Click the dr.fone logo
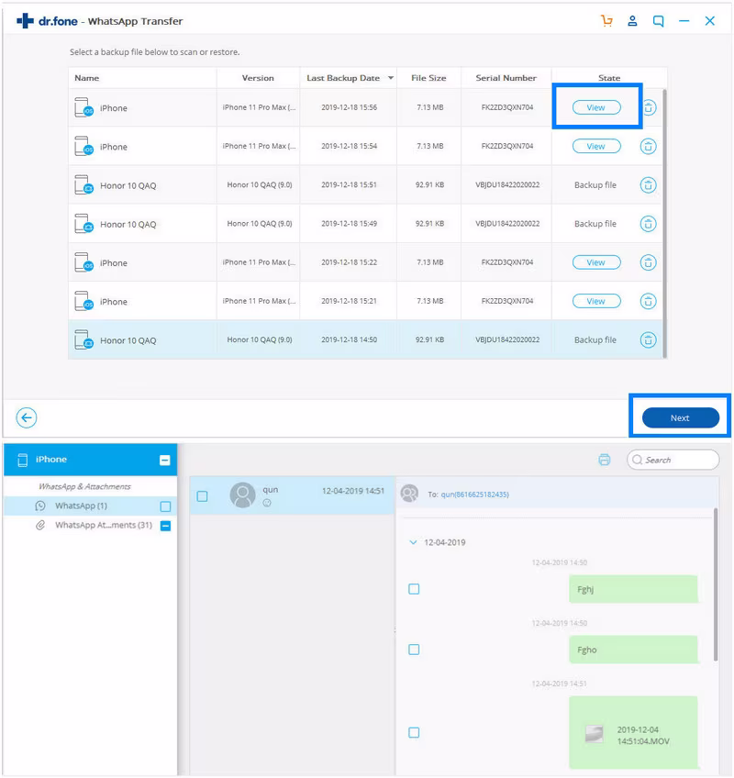 (x=47, y=21)
